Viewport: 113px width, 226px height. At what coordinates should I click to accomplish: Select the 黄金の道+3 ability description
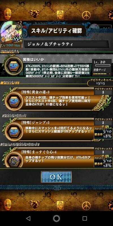(58, 101)
